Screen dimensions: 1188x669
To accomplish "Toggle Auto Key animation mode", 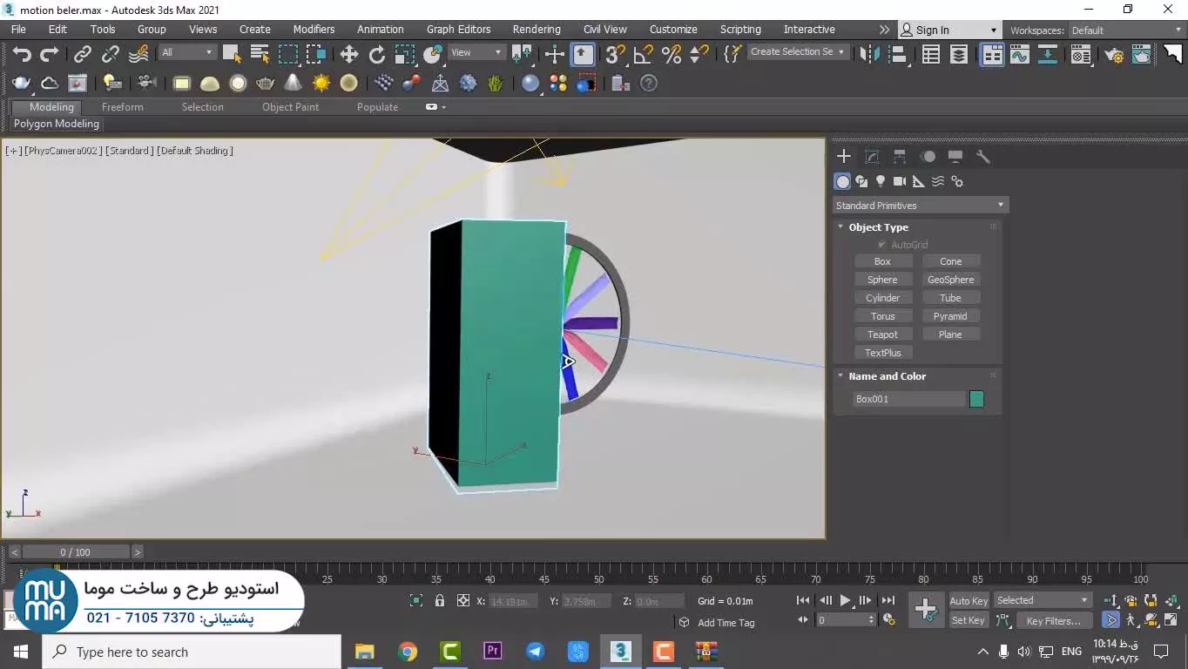I will point(969,601).
